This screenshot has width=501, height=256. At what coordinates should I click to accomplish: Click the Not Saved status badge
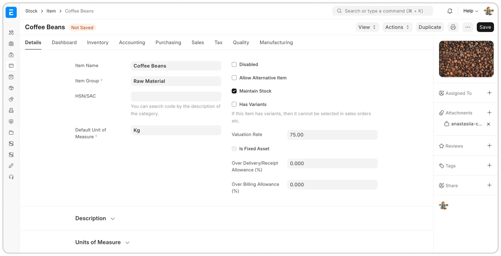[82, 28]
